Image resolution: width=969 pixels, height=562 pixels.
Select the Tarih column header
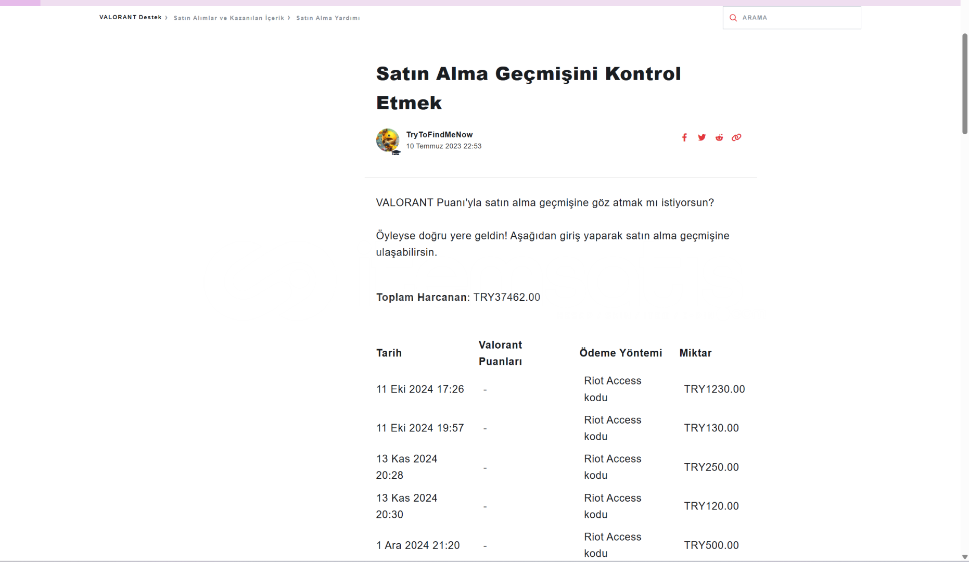coord(389,353)
